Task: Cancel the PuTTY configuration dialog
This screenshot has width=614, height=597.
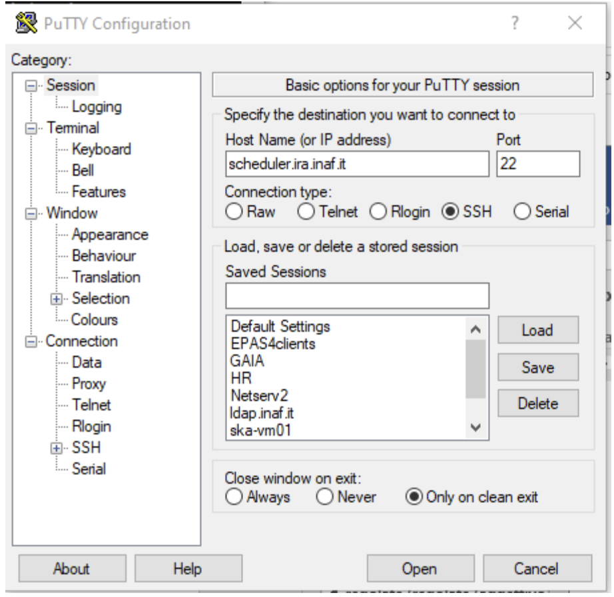Action: pyautogui.click(x=537, y=568)
